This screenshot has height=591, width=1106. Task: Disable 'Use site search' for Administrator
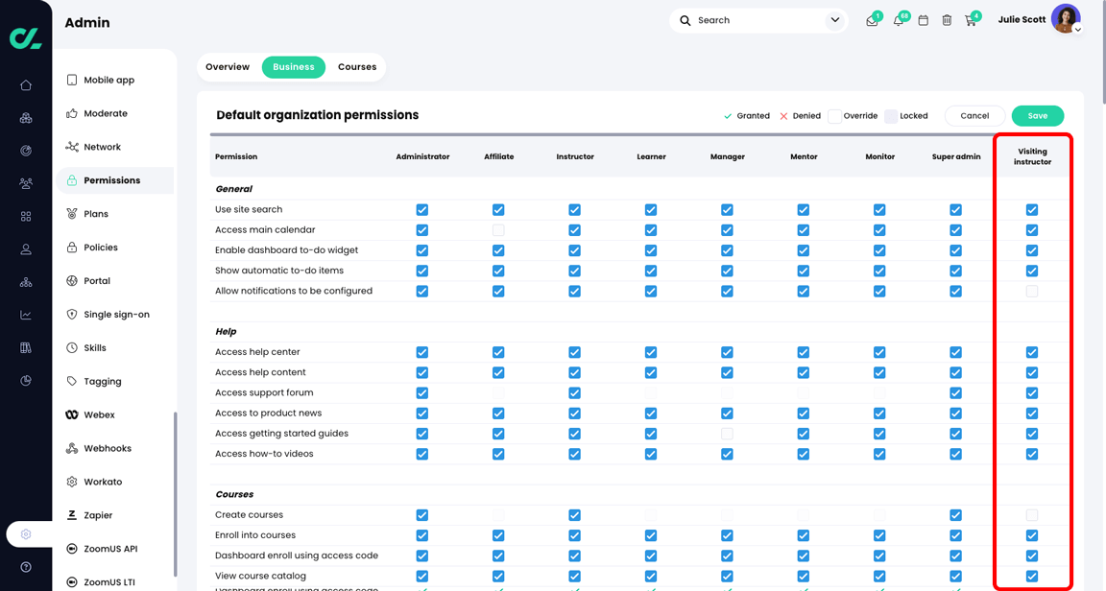[x=421, y=209]
